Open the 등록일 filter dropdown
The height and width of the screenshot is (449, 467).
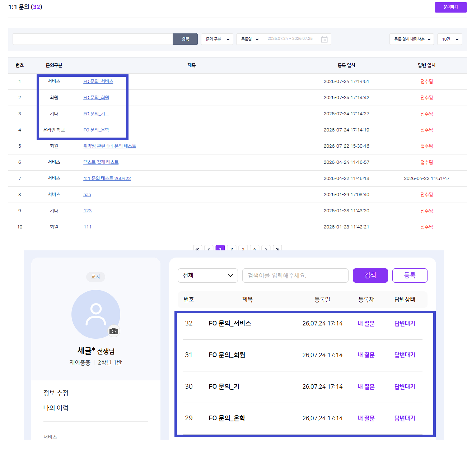click(x=250, y=39)
